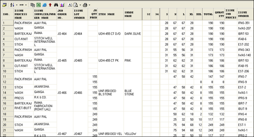The width and height of the screenshot is (254, 137).
Task: Click the ITEM NAME column header
Action: pos(111,14)
